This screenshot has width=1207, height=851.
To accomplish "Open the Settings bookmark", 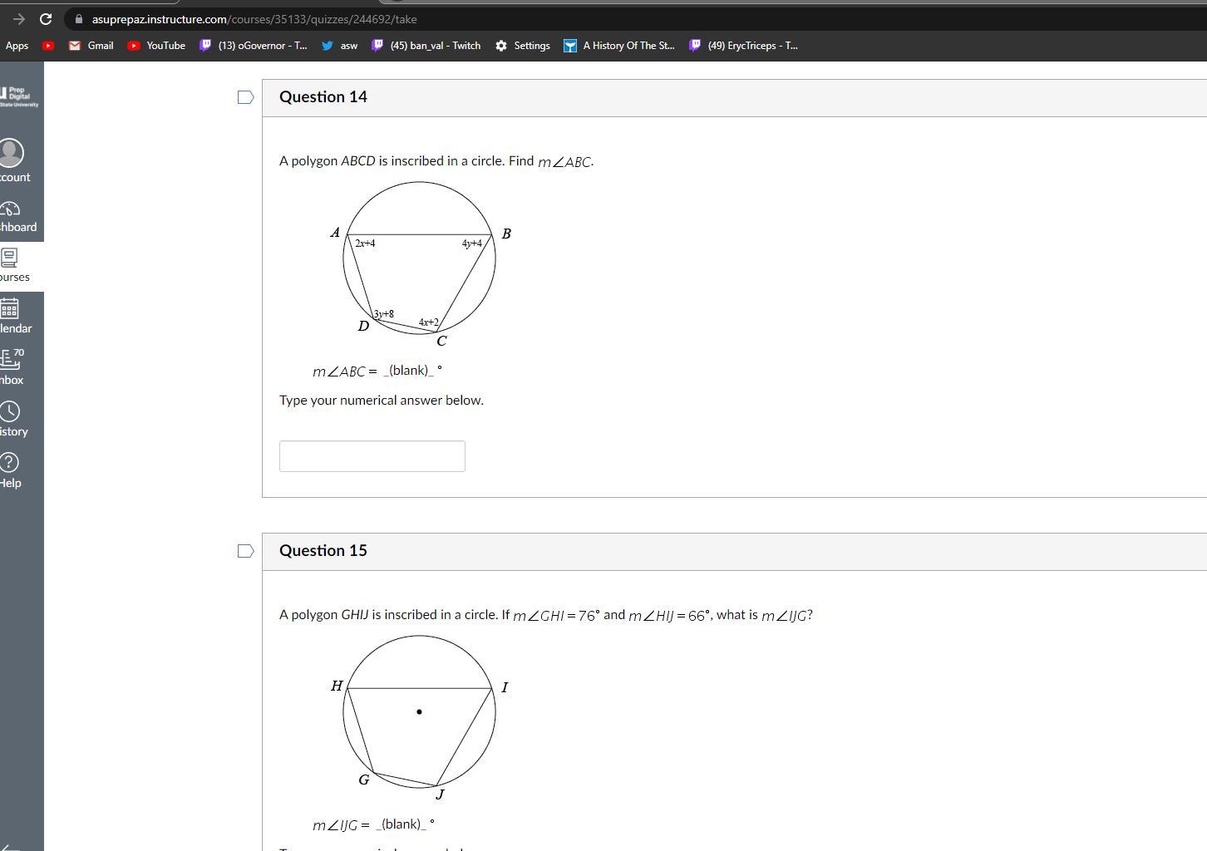I will [x=522, y=46].
